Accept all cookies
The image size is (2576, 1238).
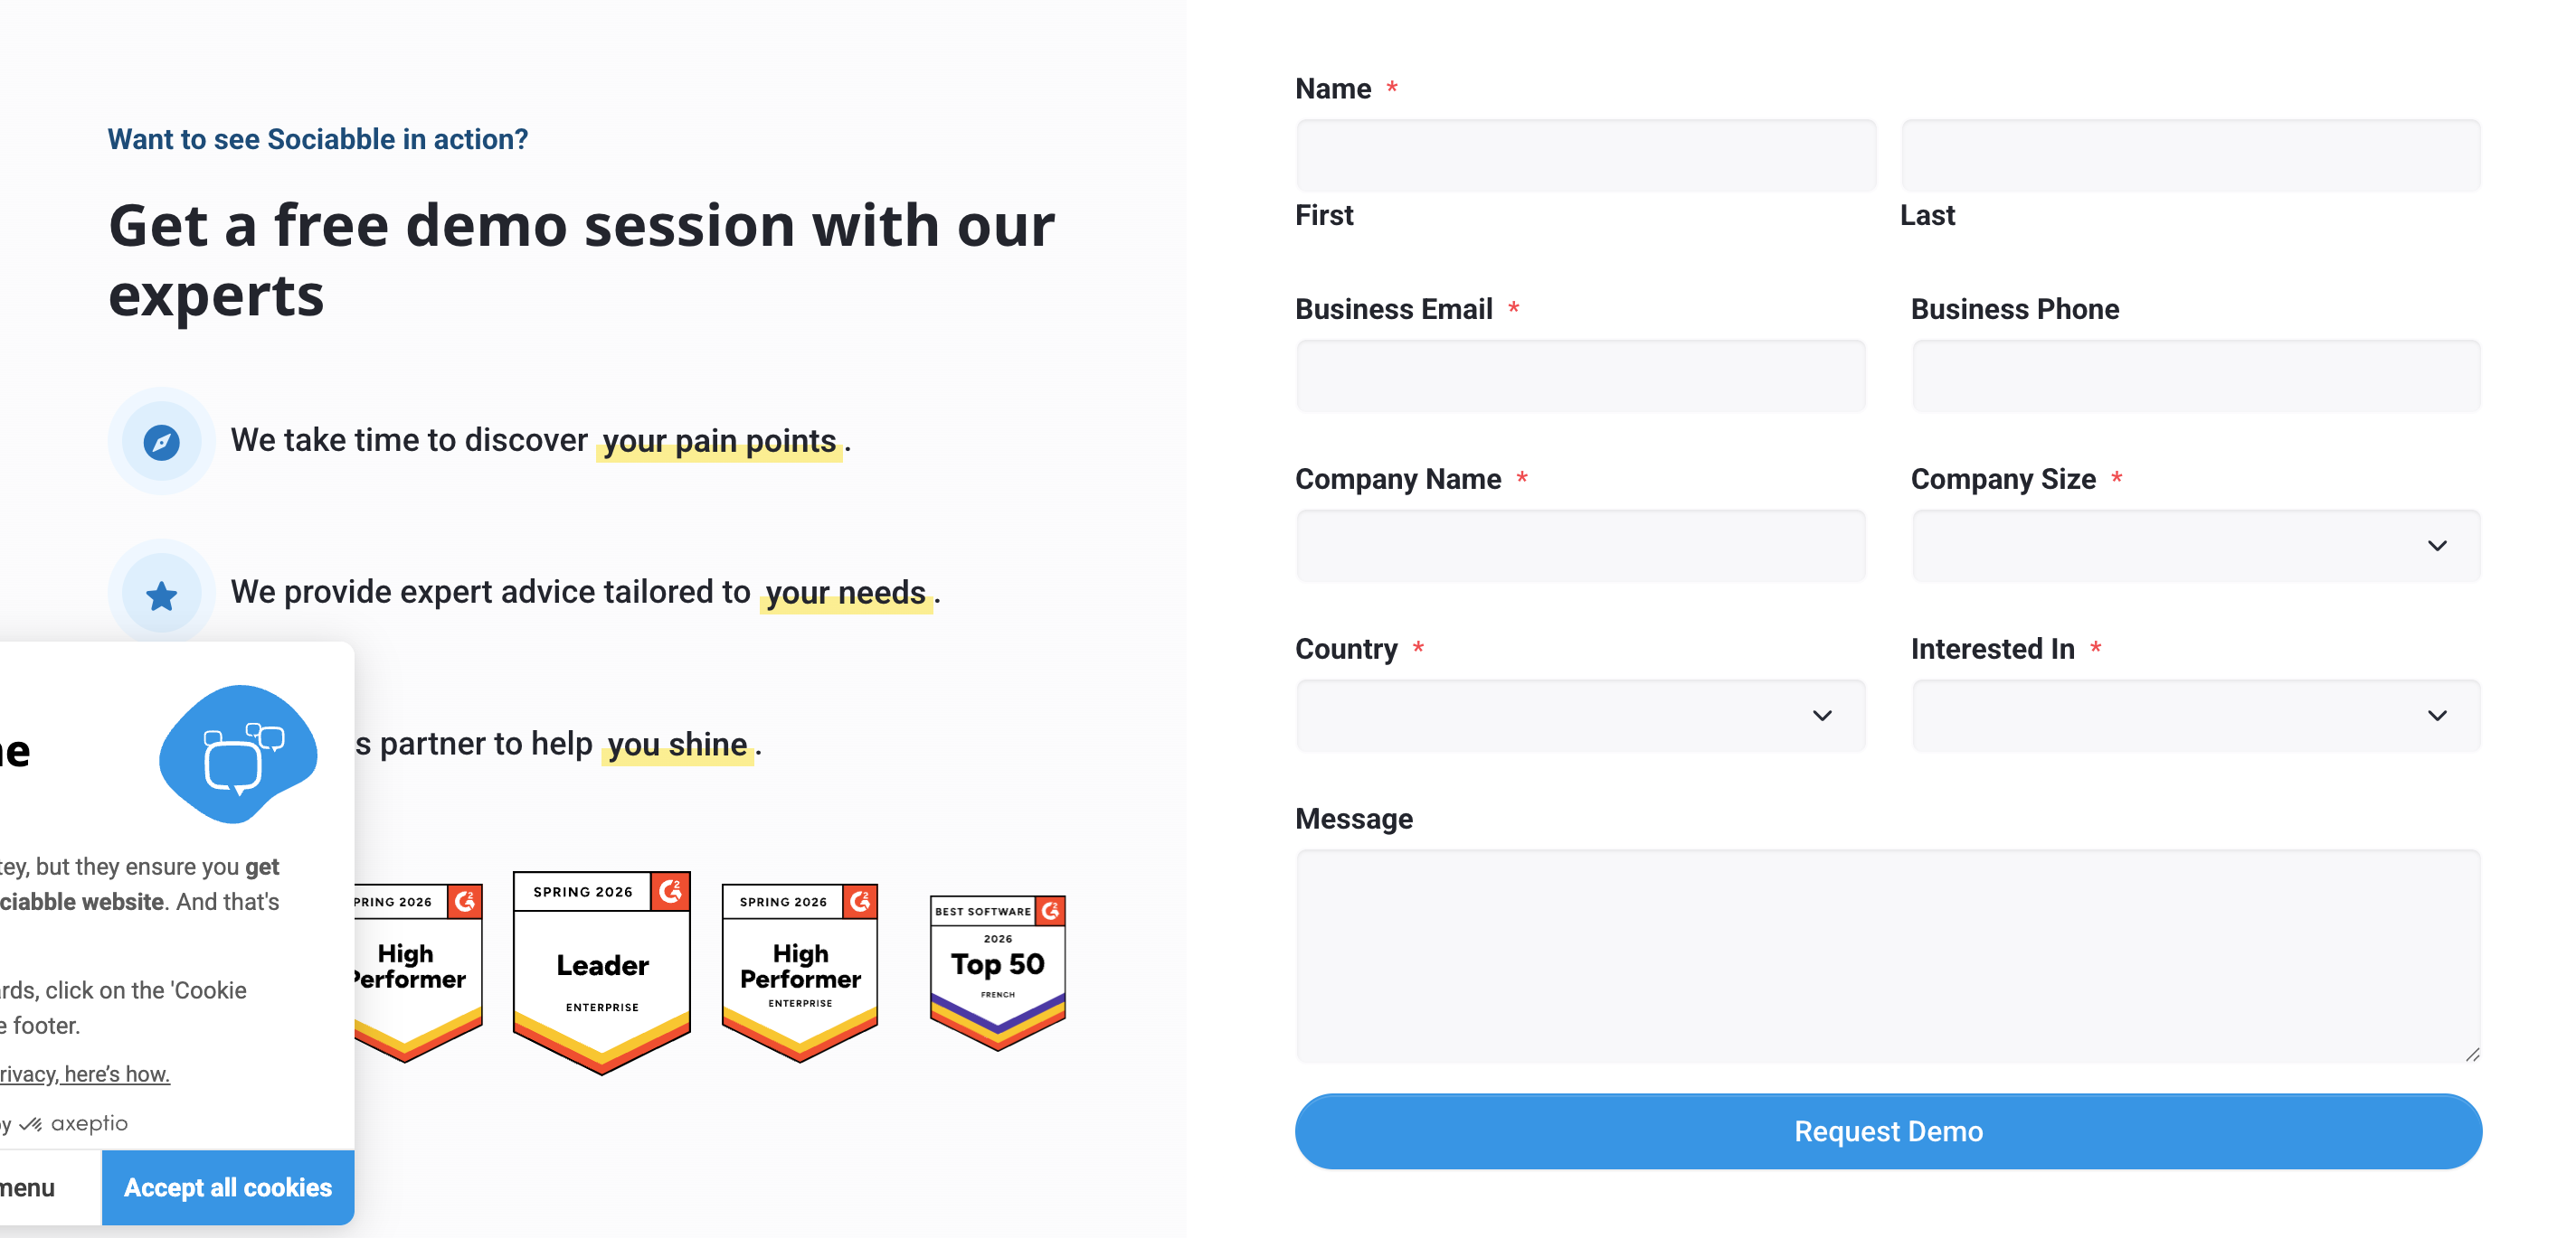(228, 1187)
